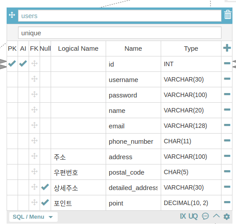This screenshot has width=236, height=224.
Task: Click the Type column header
Action: (x=191, y=49)
